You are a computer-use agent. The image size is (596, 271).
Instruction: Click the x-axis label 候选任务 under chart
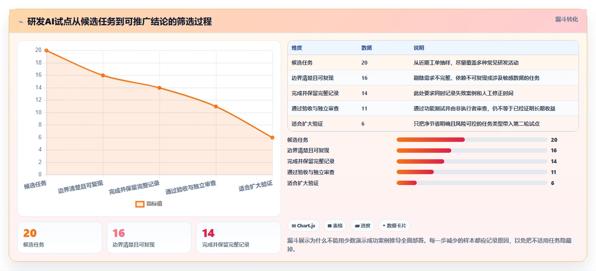35,185
